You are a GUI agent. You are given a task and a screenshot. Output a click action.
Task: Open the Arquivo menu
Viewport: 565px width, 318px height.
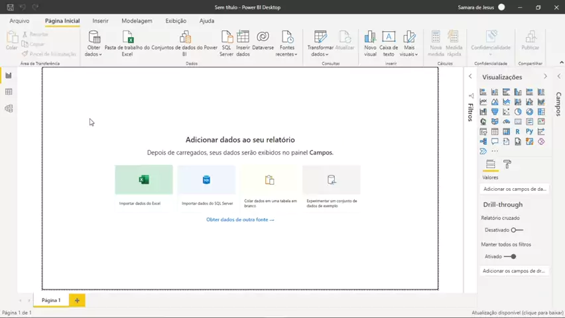(x=19, y=21)
